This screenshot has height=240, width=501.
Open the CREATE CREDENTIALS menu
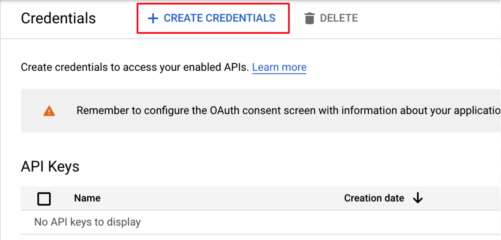click(213, 18)
